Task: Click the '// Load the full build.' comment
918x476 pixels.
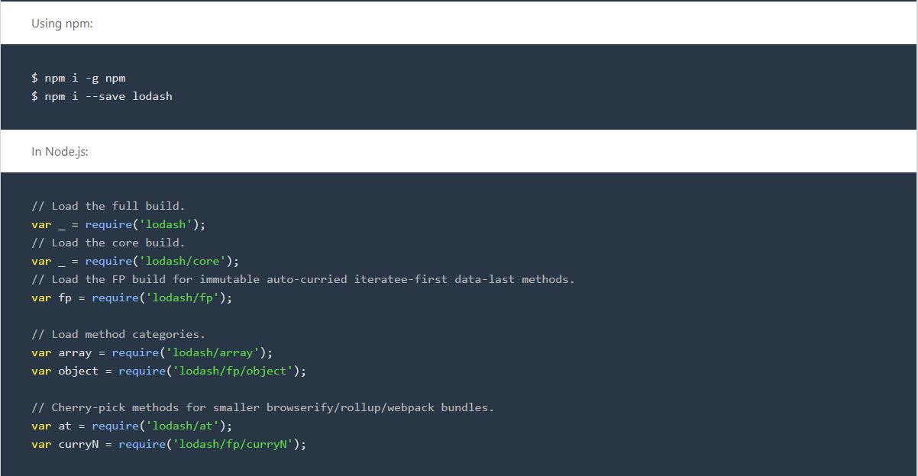Action: tap(108, 206)
